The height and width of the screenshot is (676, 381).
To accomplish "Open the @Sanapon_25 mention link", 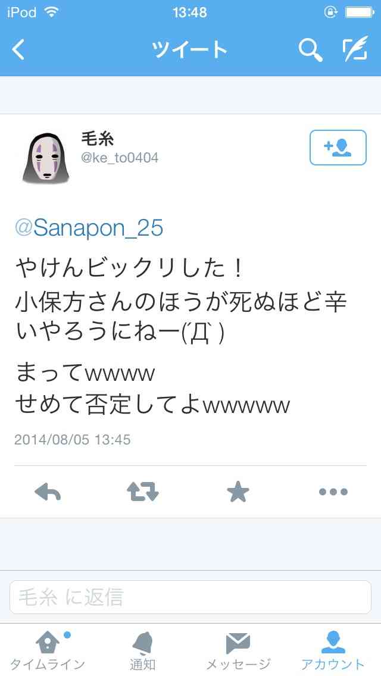I will tap(89, 228).
